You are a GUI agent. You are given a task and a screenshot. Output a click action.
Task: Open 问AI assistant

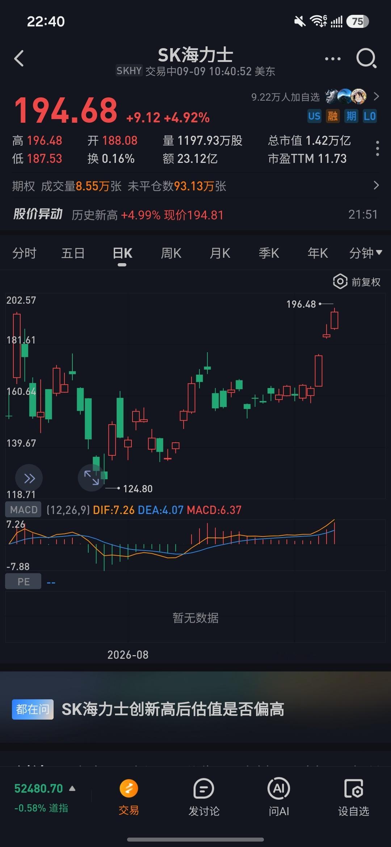[x=279, y=798]
